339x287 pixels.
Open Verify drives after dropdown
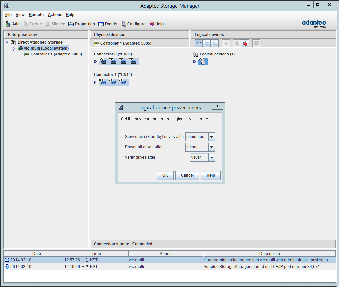[212, 157]
